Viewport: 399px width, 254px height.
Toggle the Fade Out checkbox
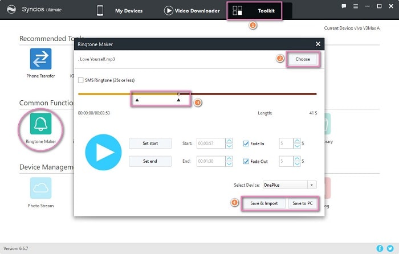(246, 161)
